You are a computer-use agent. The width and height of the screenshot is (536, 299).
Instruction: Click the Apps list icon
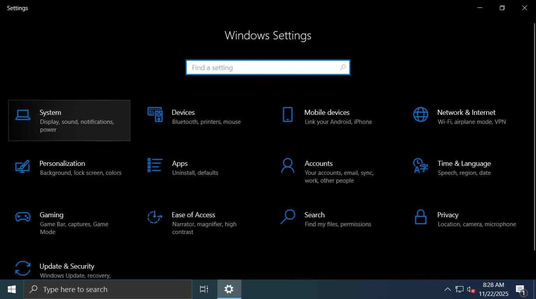(155, 165)
